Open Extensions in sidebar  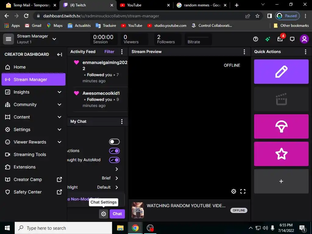coord(34,167)
